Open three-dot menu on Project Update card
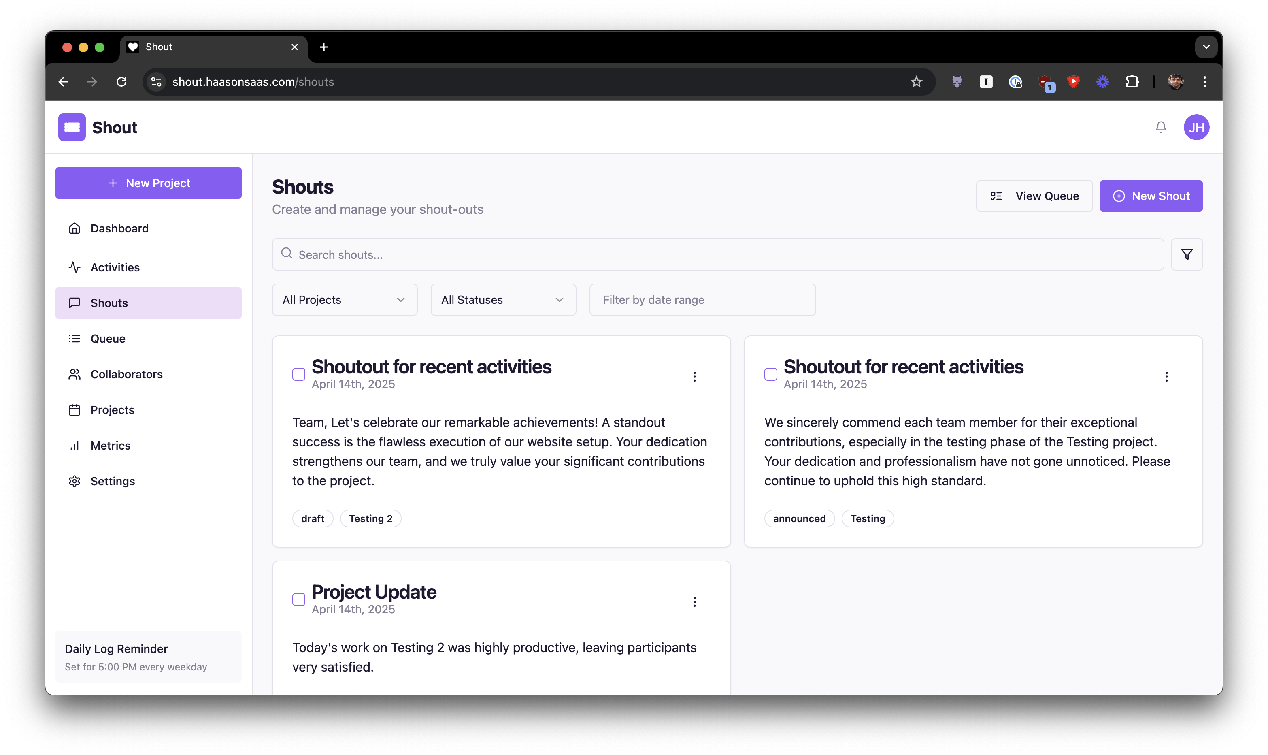The height and width of the screenshot is (755, 1268). (x=694, y=602)
